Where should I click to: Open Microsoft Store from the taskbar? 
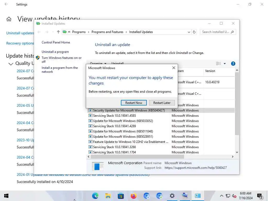tap(121, 196)
